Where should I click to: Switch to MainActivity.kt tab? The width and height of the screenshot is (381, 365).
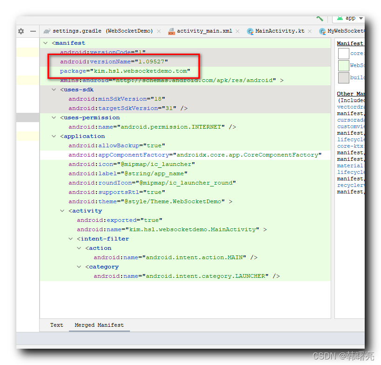279,31
